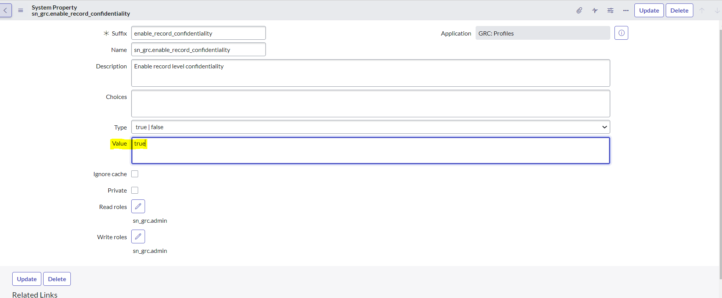The image size is (722, 298).
Task: Click the System Property header title
Action: [x=54, y=7]
